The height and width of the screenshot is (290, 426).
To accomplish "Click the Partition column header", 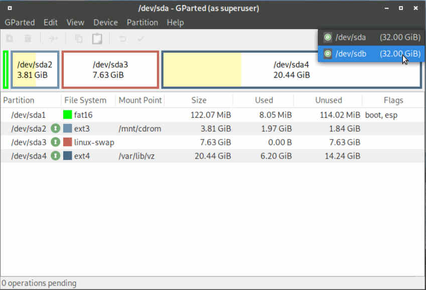I will (x=19, y=100).
